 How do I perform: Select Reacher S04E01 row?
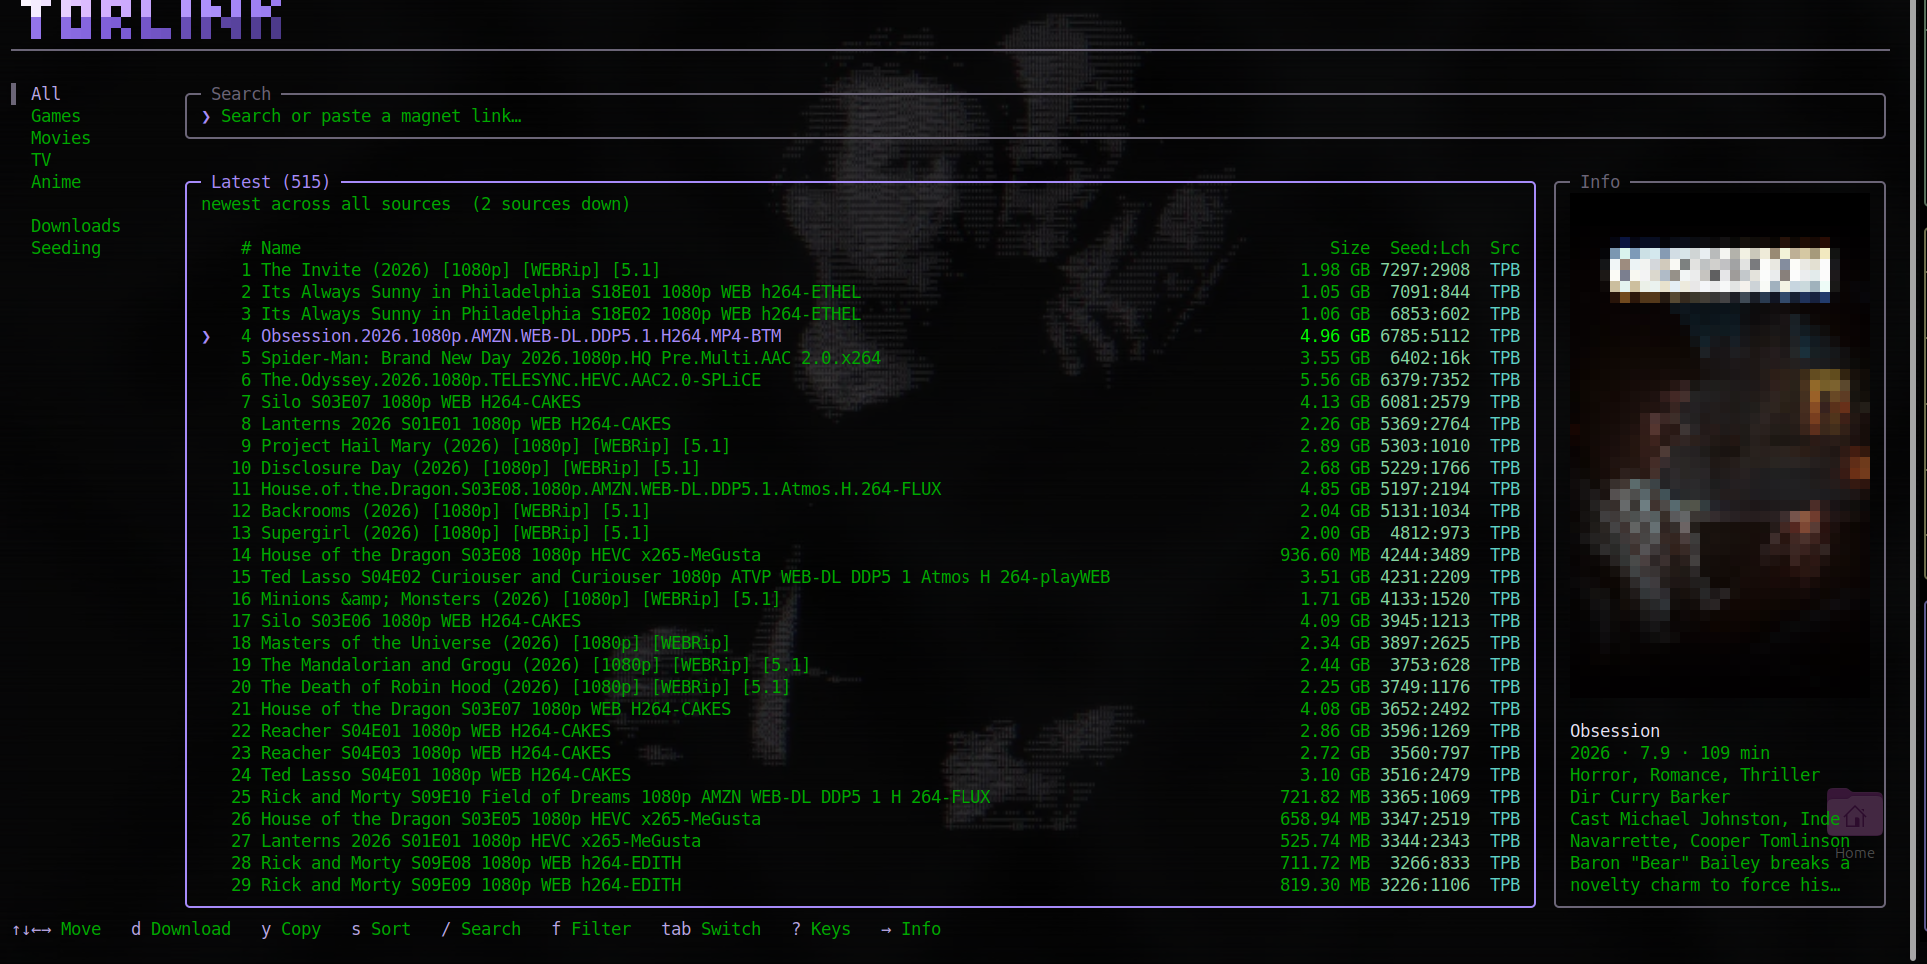click(x=861, y=731)
